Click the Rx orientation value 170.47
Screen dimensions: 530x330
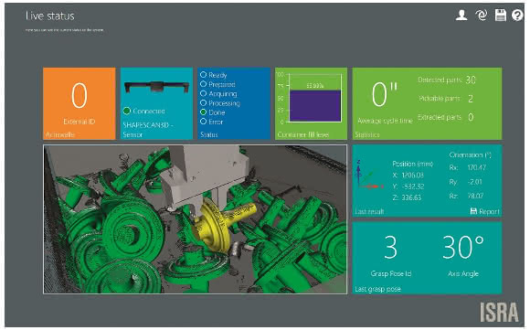pos(477,167)
